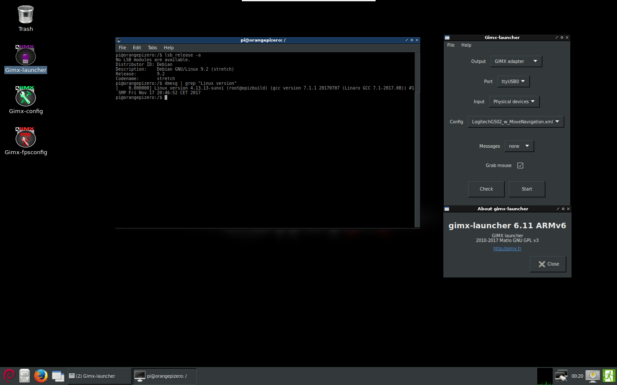This screenshot has width=617, height=385.
Task: Click the logout icon in the taskbar
Action: point(609,376)
